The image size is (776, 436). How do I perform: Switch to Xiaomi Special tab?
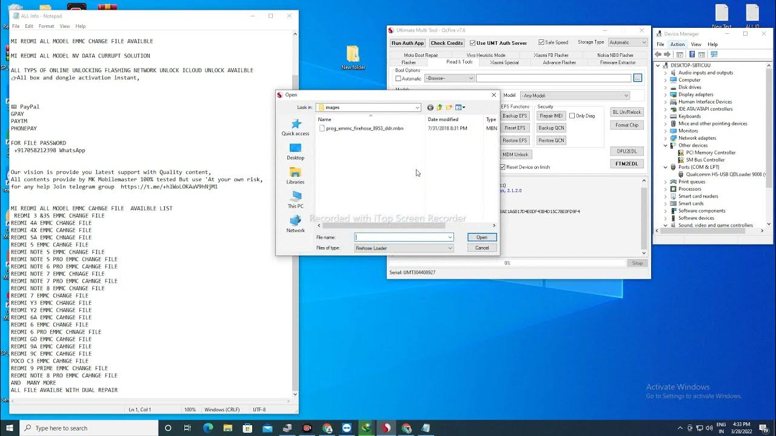[504, 62]
